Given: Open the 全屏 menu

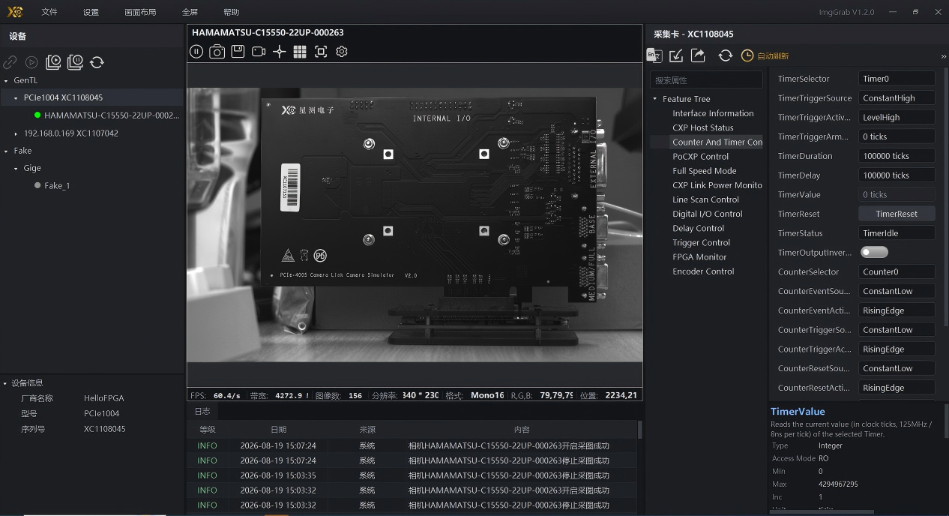Looking at the screenshot, I should point(190,12).
